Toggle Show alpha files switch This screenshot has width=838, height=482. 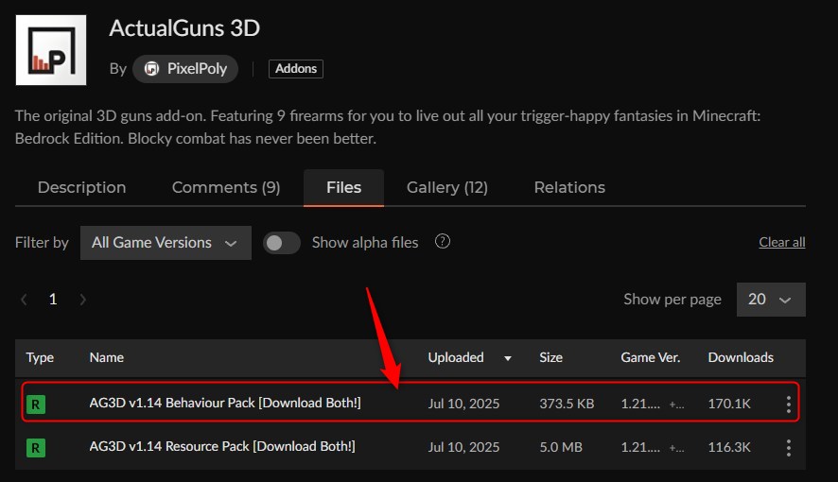282,243
